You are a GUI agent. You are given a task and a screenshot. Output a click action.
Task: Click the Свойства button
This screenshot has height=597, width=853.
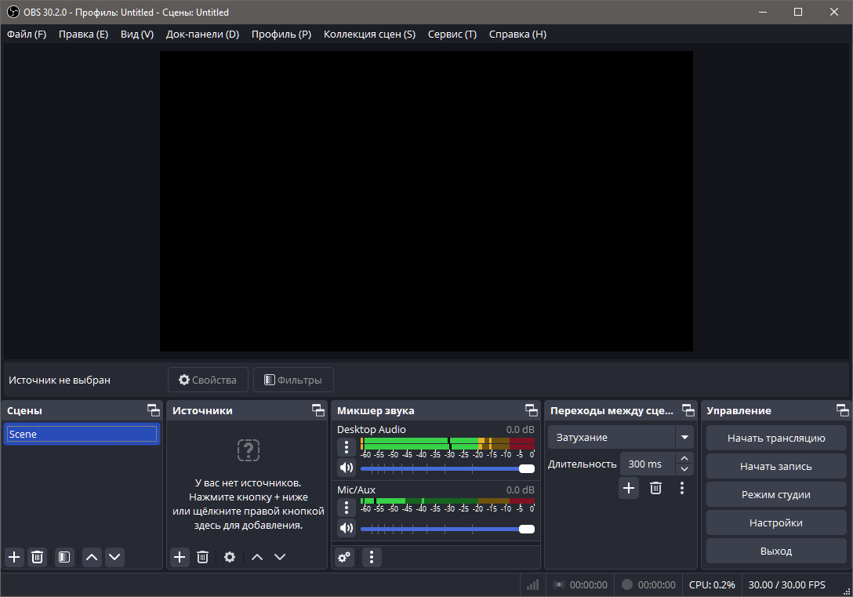(x=208, y=380)
